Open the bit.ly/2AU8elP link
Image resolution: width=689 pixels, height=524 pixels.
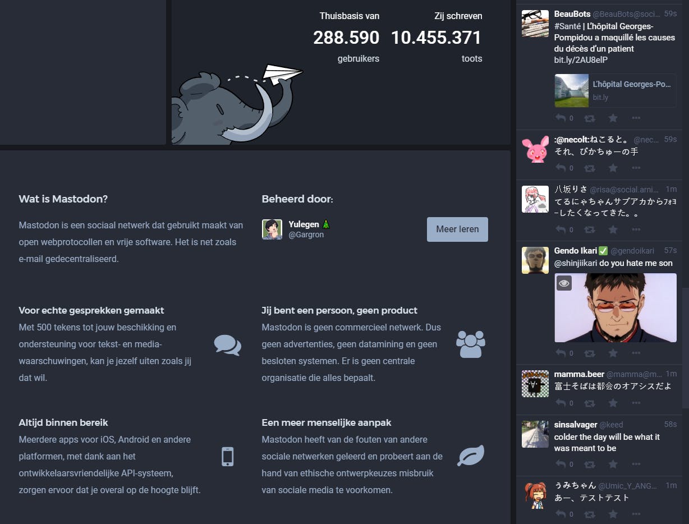[581, 60]
